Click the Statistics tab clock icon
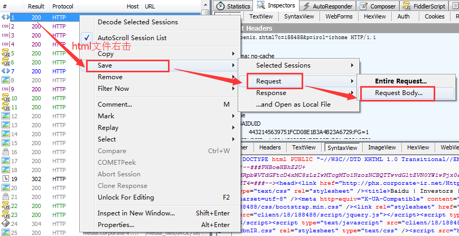Viewport: 459px width, 236px height. click(x=220, y=6)
